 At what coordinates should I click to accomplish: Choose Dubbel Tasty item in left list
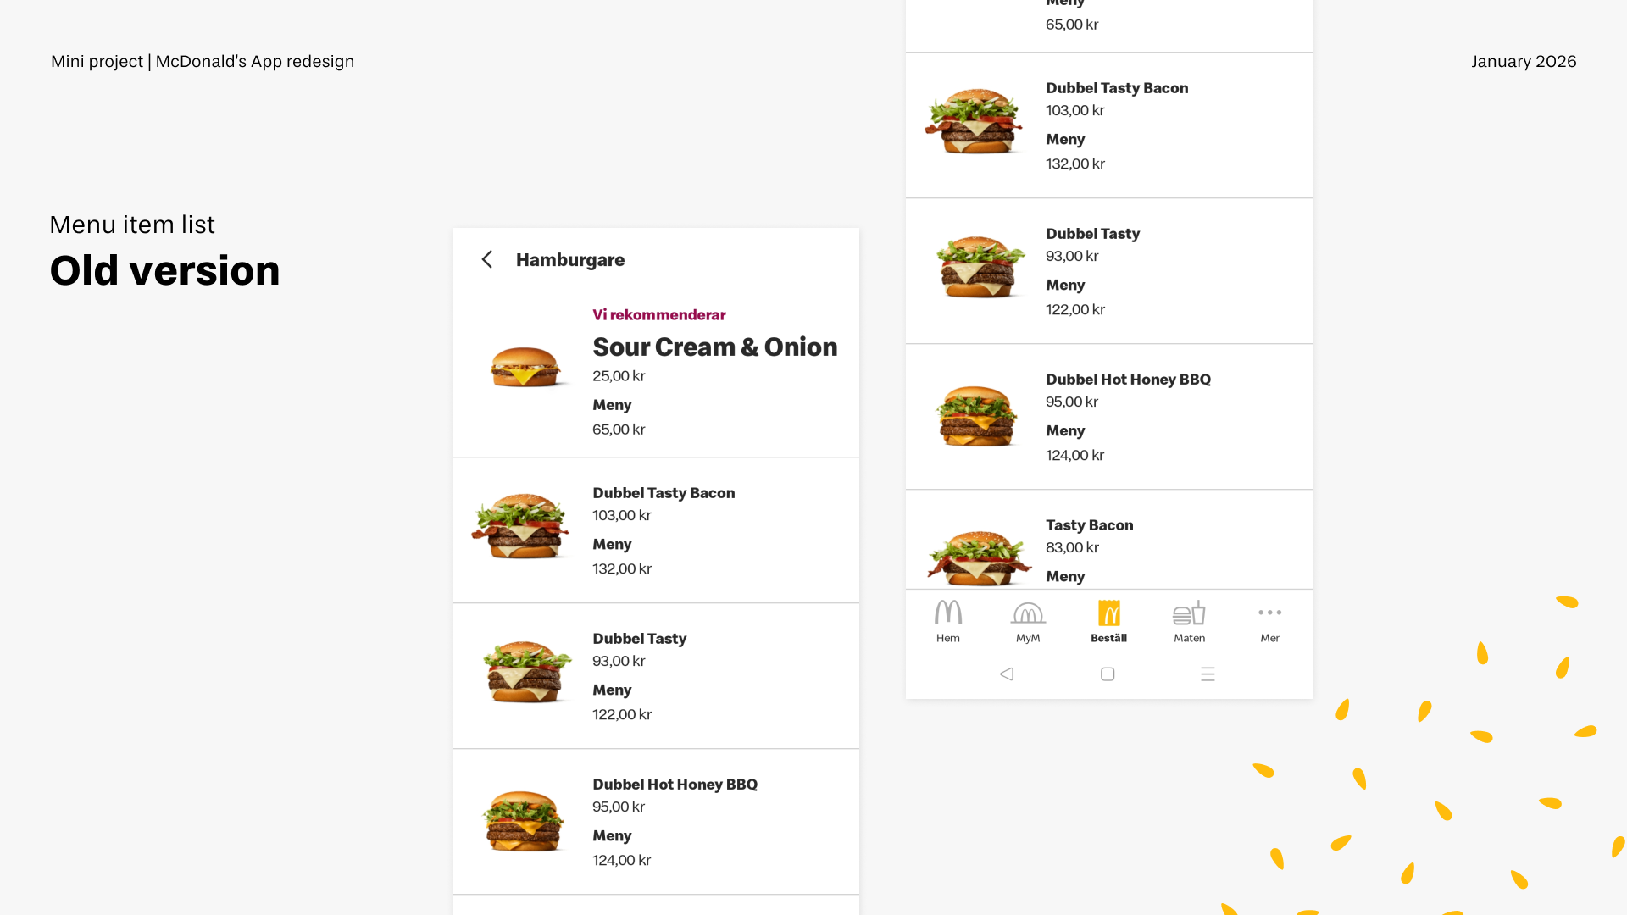656,676
